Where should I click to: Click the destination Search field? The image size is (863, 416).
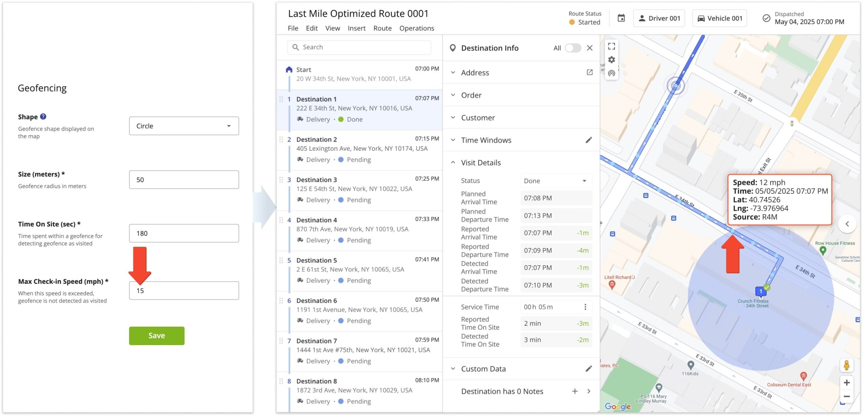359,47
